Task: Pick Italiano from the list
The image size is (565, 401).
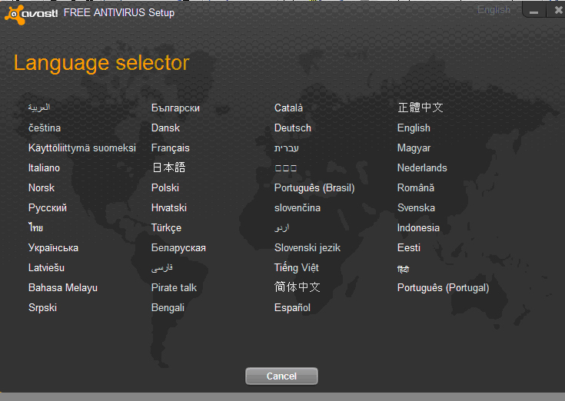Action: pyautogui.click(x=44, y=167)
